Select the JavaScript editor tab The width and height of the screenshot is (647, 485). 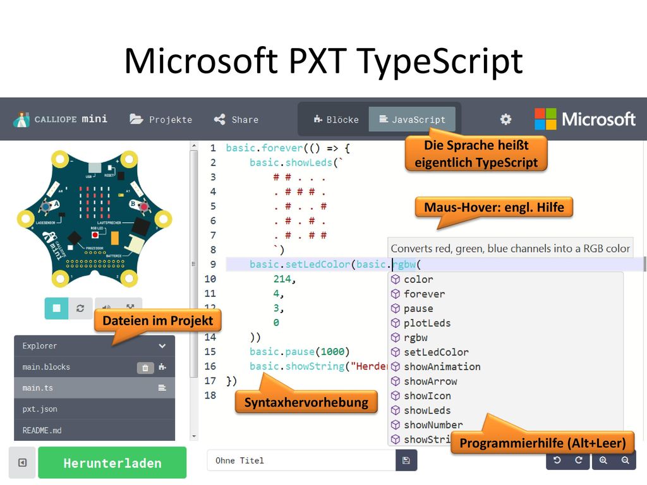(x=412, y=119)
